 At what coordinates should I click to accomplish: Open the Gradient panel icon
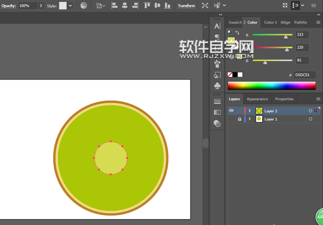click(217, 112)
